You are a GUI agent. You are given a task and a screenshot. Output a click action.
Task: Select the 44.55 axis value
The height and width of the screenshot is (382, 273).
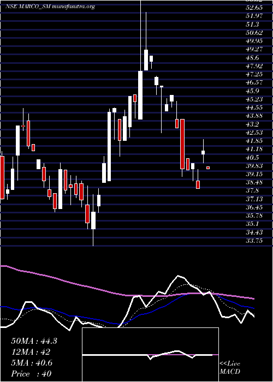point(254,108)
